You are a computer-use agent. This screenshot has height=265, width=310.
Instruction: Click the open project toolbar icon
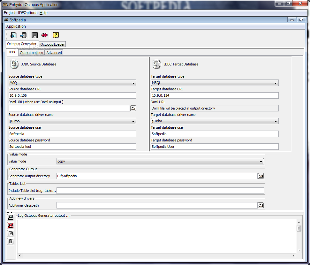click(x=23, y=35)
